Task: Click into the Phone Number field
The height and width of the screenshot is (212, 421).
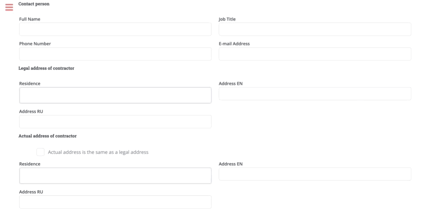Action: (115, 54)
